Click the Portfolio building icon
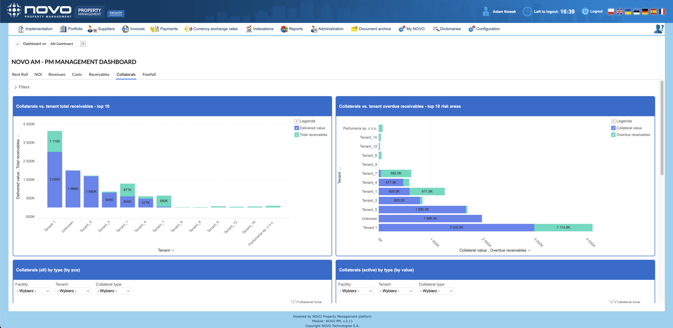Image resolution: width=673 pixels, height=328 pixels. click(63, 29)
